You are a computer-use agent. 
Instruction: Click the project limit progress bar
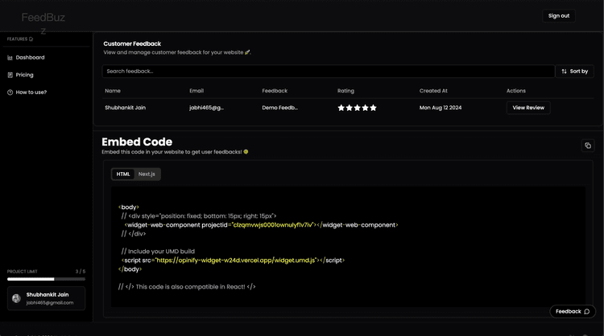(x=46, y=279)
